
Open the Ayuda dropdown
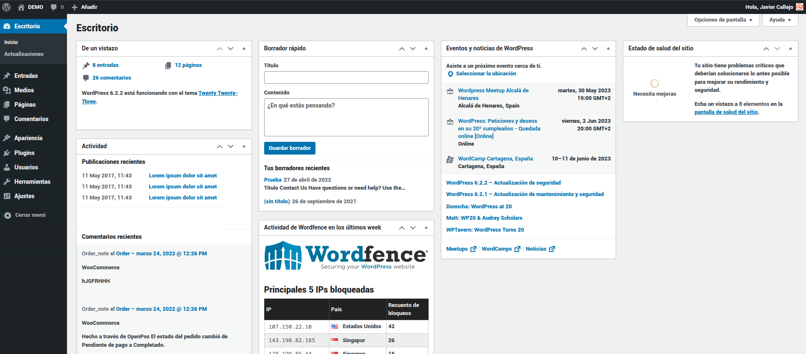point(780,20)
